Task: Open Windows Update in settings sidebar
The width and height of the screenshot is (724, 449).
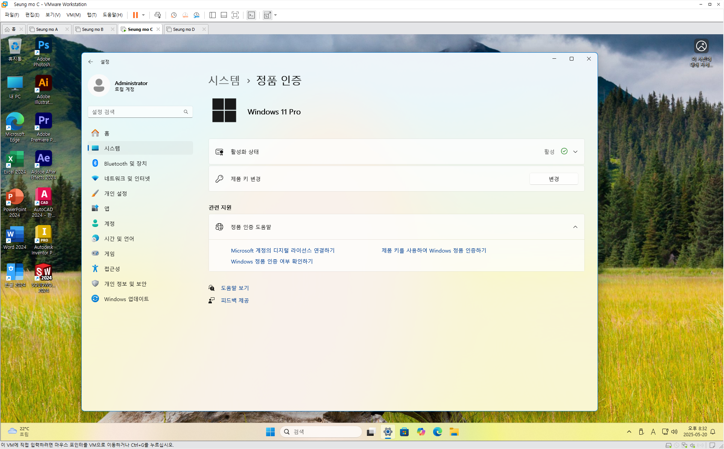Action: point(126,299)
